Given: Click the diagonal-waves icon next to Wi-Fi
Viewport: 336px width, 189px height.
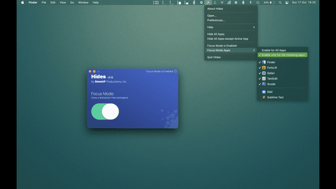Looking at the screenshot, I should [229, 3].
